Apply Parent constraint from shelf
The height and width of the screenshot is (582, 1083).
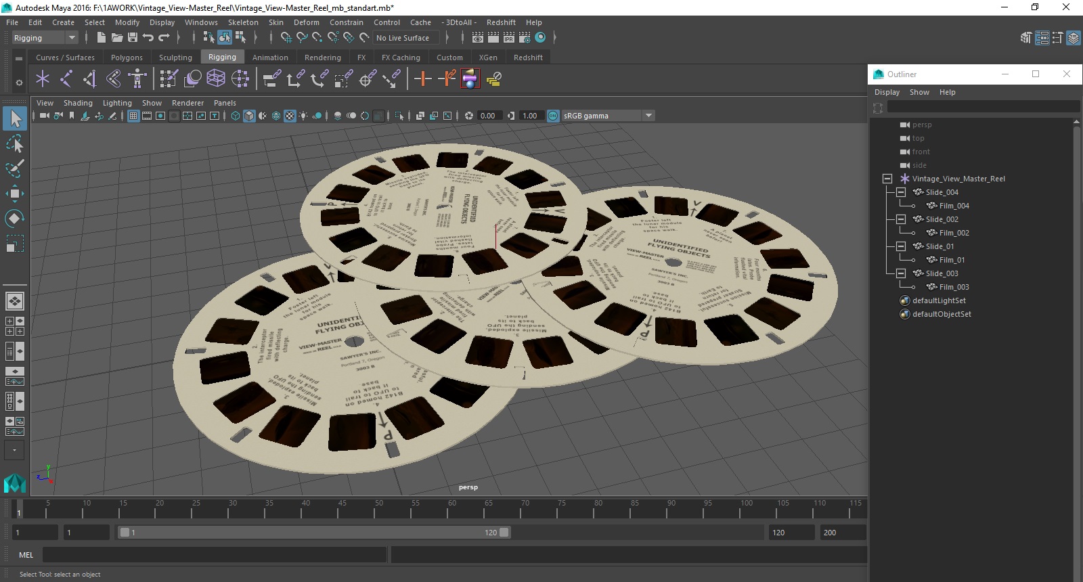tap(271, 79)
